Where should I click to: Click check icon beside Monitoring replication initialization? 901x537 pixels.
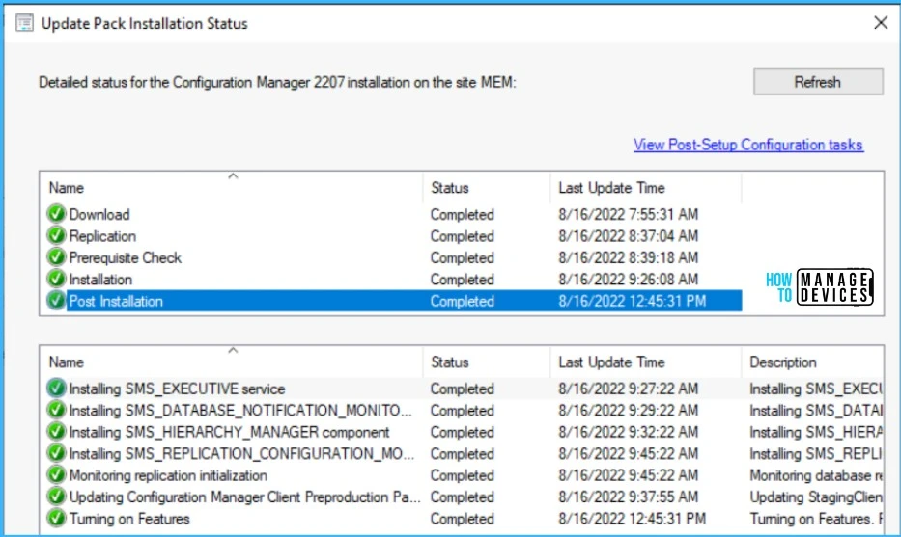tap(56, 475)
